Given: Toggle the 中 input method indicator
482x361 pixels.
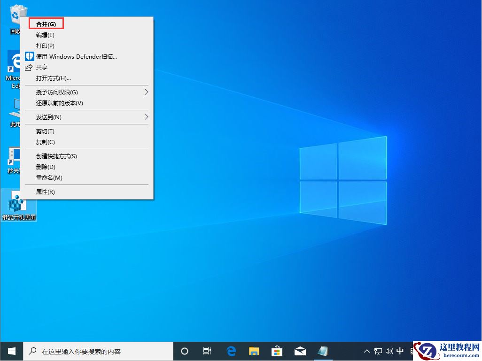Looking at the screenshot, I should pos(400,351).
